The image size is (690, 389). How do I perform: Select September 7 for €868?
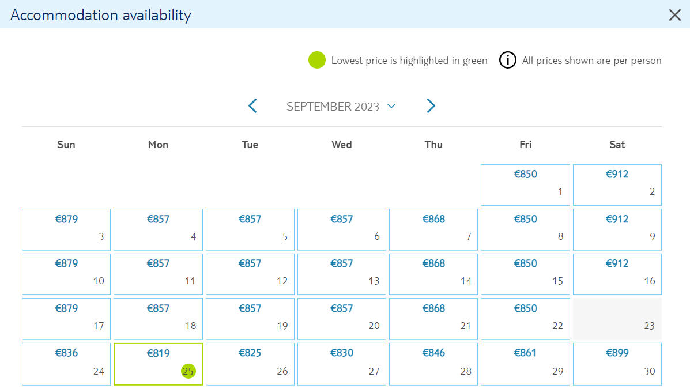coord(433,230)
